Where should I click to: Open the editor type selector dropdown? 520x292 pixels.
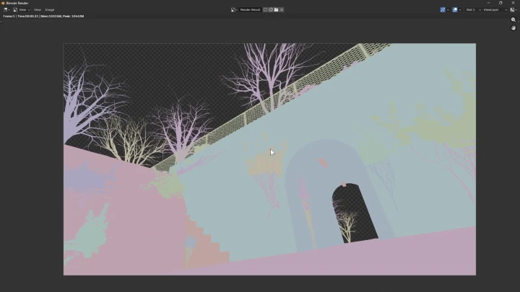click(x=6, y=10)
